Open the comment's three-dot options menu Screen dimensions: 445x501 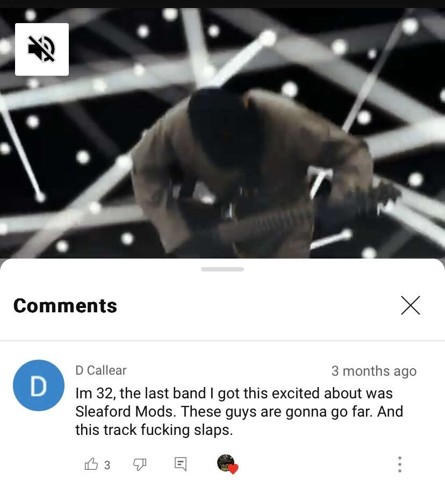click(x=400, y=464)
